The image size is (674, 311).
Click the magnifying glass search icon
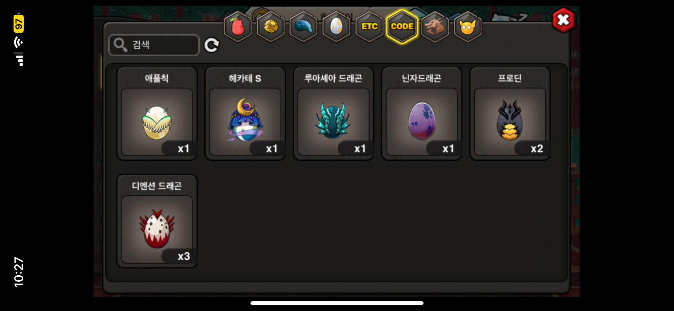tap(120, 45)
